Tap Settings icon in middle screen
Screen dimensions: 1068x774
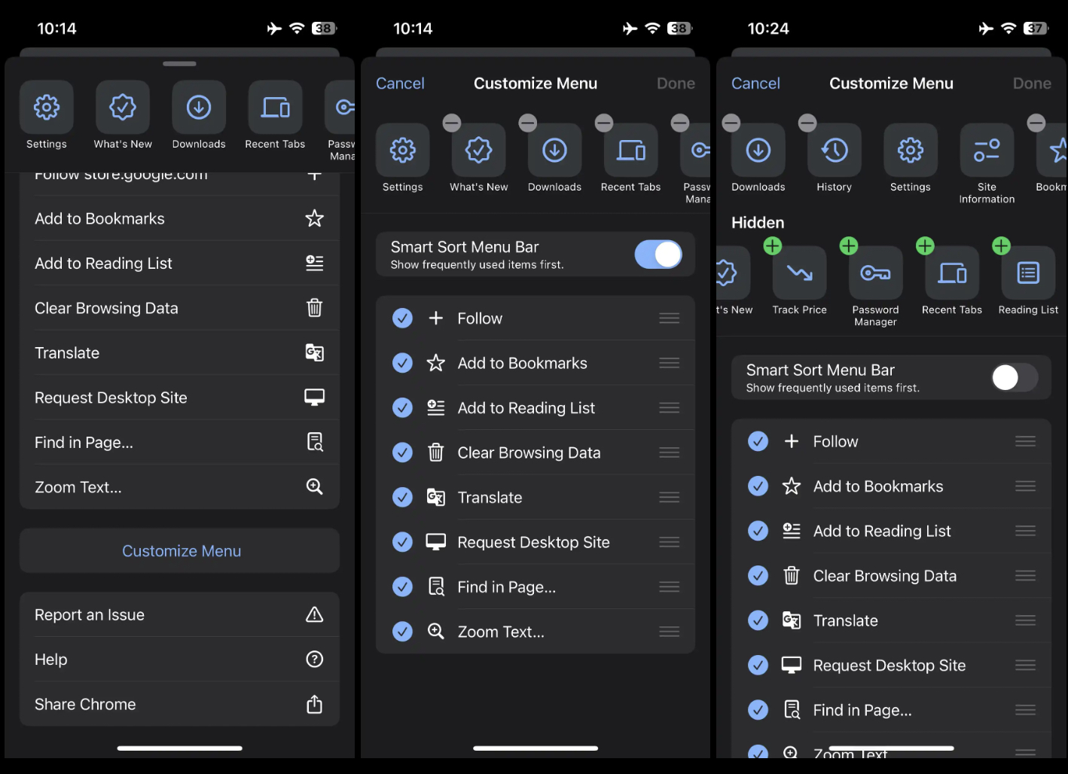click(x=403, y=151)
